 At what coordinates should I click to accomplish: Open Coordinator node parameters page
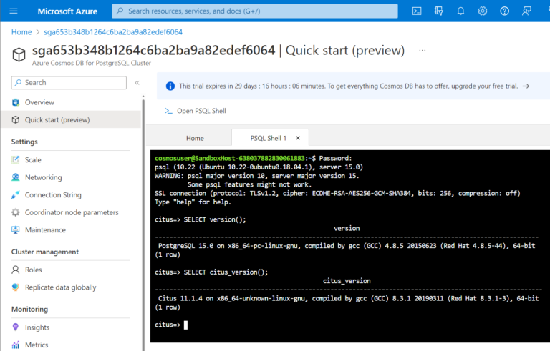[72, 212]
